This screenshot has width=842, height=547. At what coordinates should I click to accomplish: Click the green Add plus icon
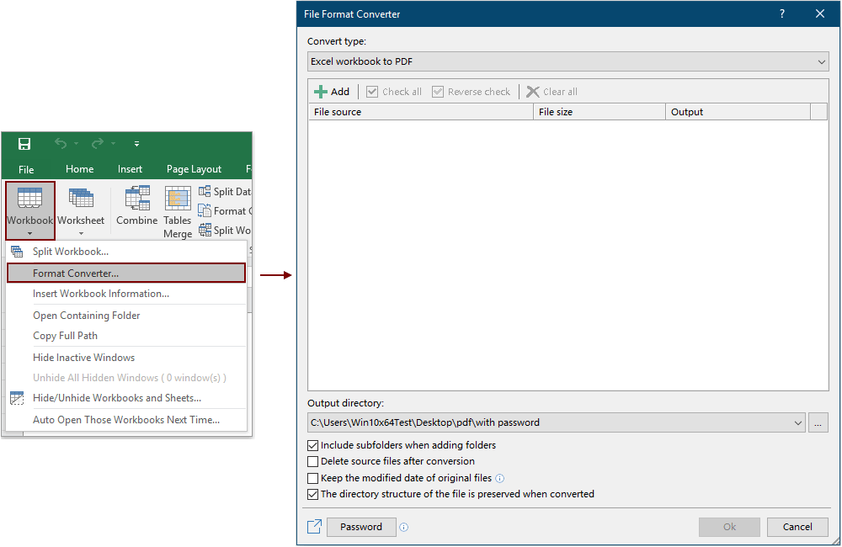[321, 91]
